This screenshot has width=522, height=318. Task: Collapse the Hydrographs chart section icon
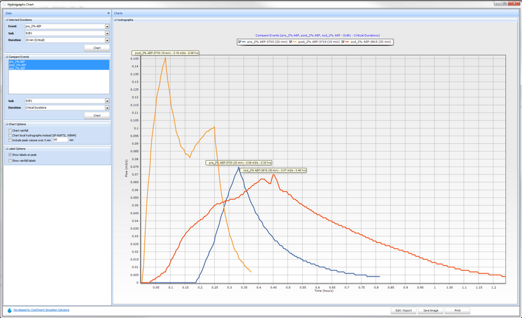(116, 20)
